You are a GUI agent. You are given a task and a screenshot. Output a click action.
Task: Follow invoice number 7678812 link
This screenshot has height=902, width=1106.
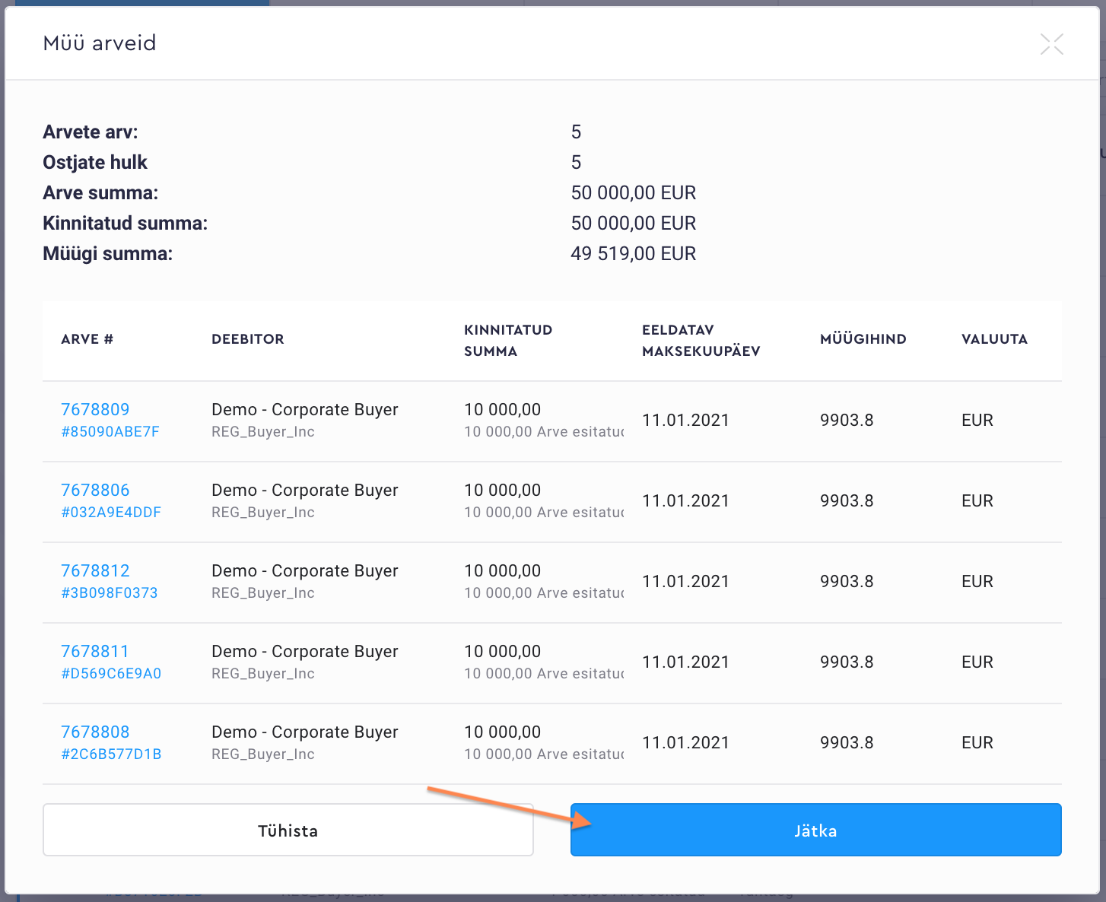95,571
